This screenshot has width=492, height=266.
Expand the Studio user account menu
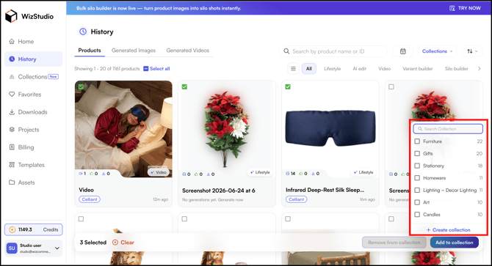(x=57, y=248)
